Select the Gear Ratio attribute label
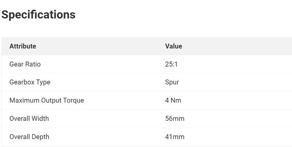This screenshot has height=147, width=292. (25, 64)
